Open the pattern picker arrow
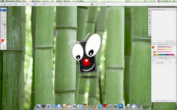 pyautogui.click(x=21, y=4)
